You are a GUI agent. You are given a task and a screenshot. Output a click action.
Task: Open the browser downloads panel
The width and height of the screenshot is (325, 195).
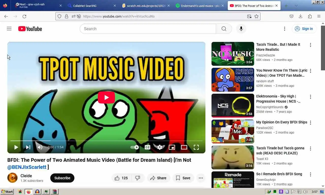(x=300, y=16)
